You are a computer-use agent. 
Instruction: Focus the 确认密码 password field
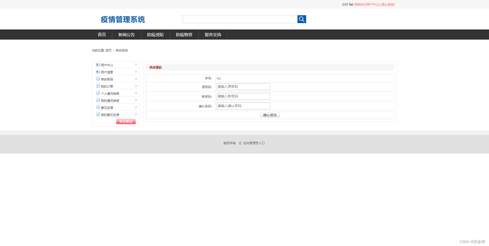click(243, 106)
